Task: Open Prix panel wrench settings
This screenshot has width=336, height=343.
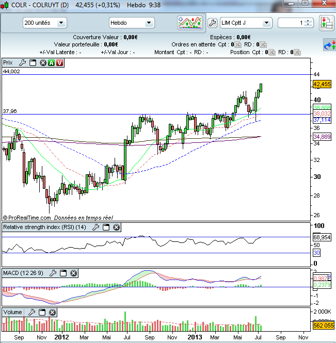Action: [22, 63]
